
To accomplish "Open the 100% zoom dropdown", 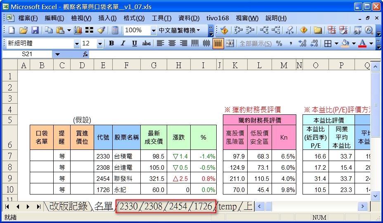I will click(154, 31).
